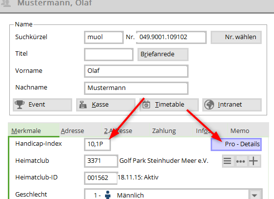
Task: Select the Memo tab
Action: click(240, 131)
